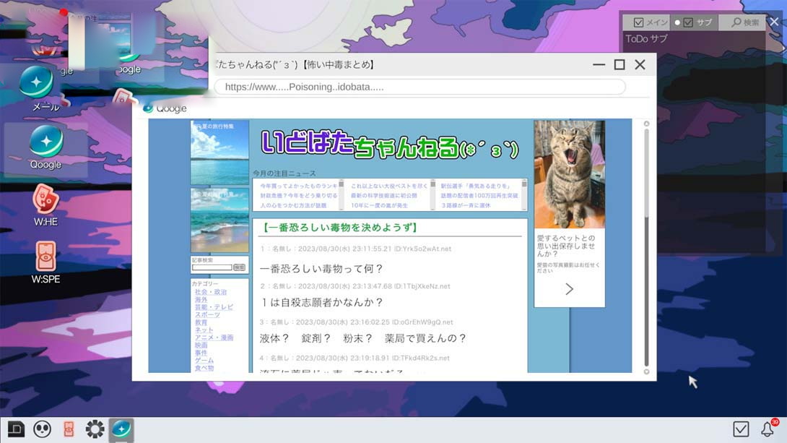Click scrollbar of the right news column
This screenshot has height=443, width=787.
coord(524,194)
